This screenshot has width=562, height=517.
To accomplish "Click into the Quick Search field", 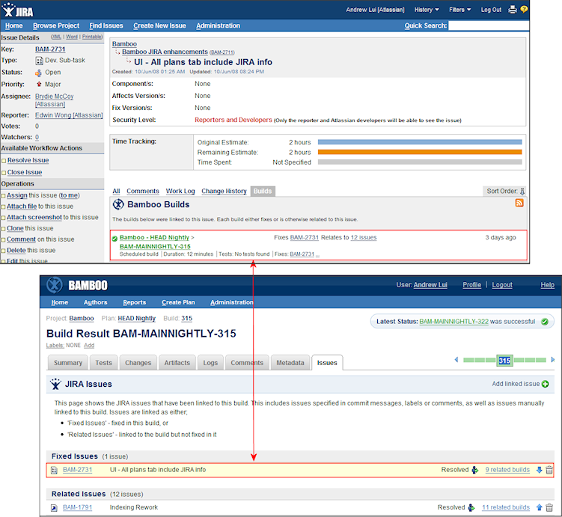I will tap(488, 25).
